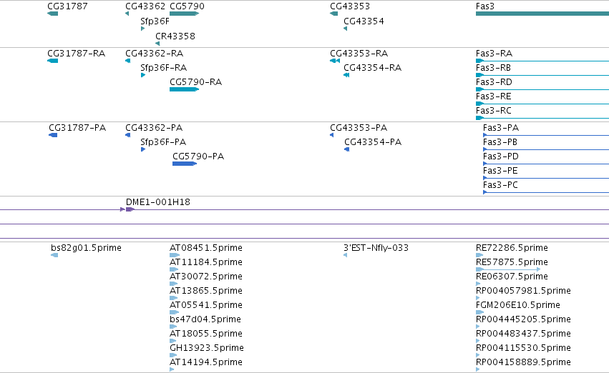
Task: Select the CG43362 gene arrow
Action: [127, 14]
